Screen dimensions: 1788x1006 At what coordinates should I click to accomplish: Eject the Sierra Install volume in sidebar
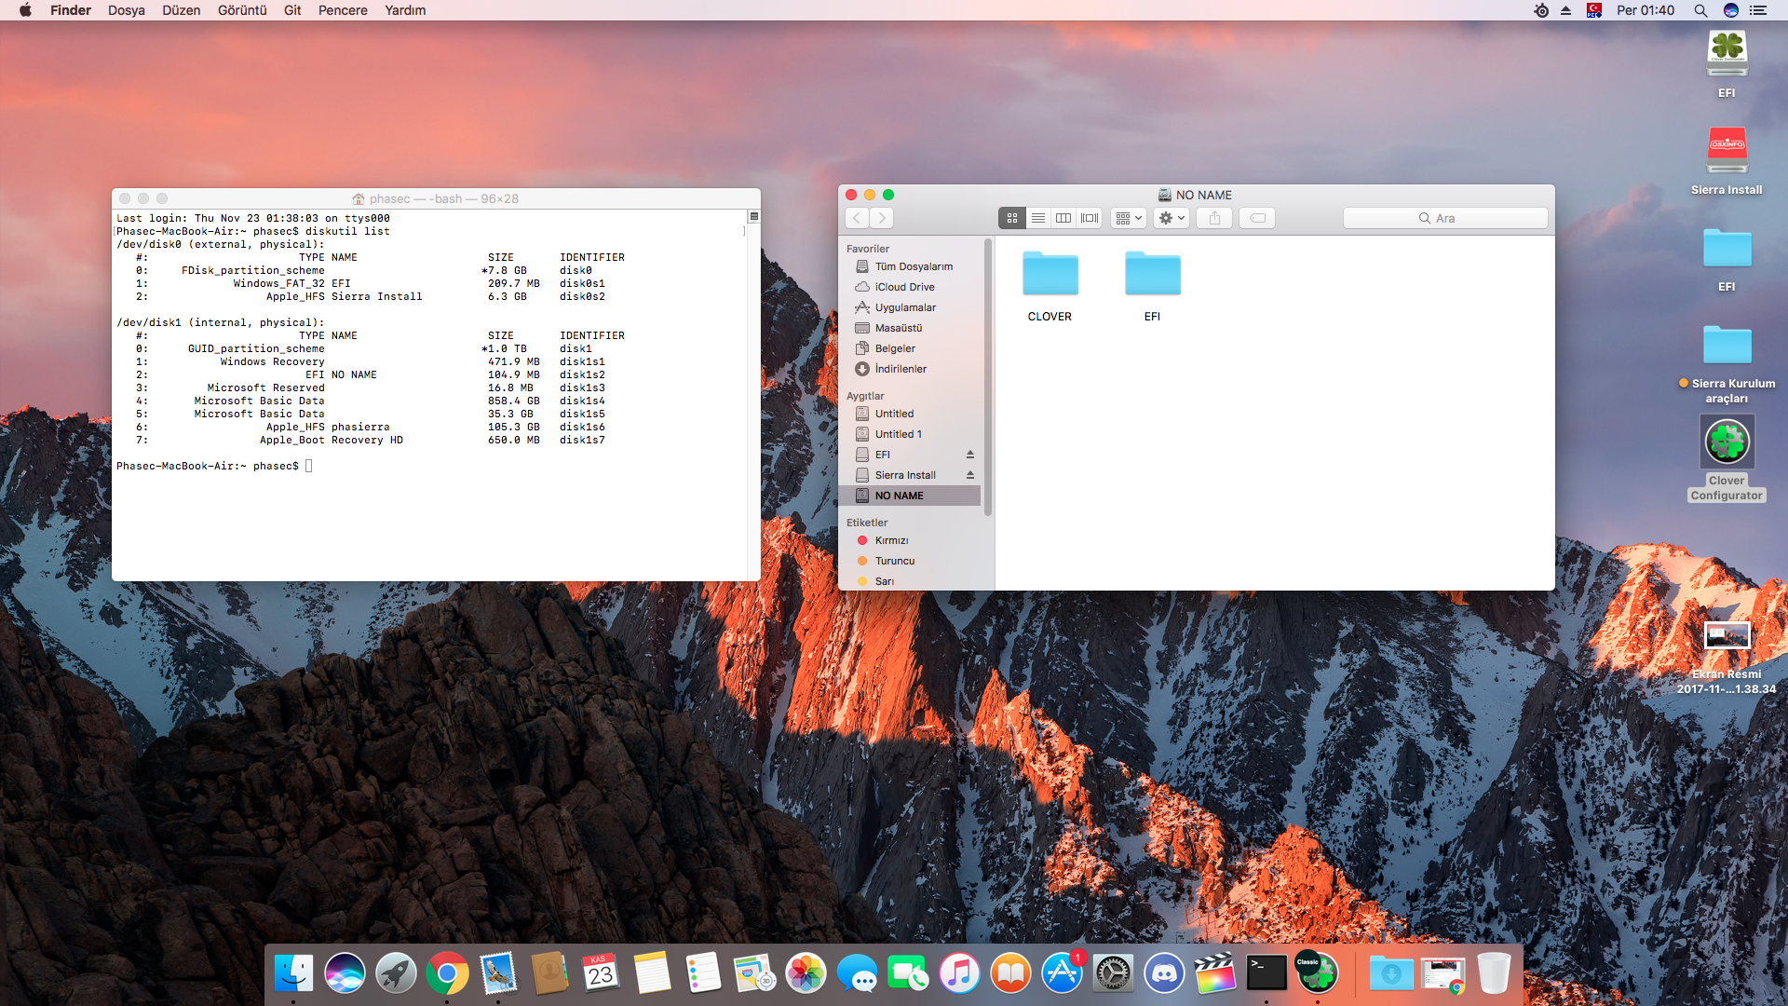(970, 475)
